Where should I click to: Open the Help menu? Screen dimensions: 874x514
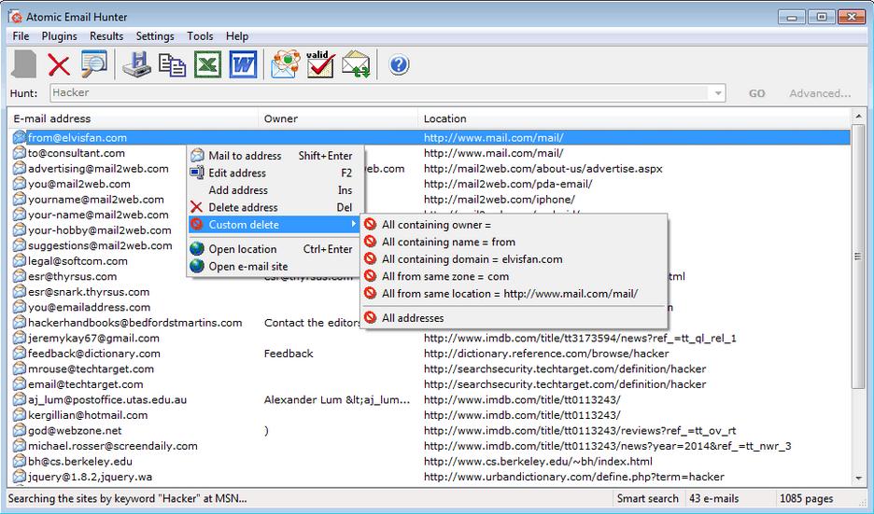click(237, 36)
